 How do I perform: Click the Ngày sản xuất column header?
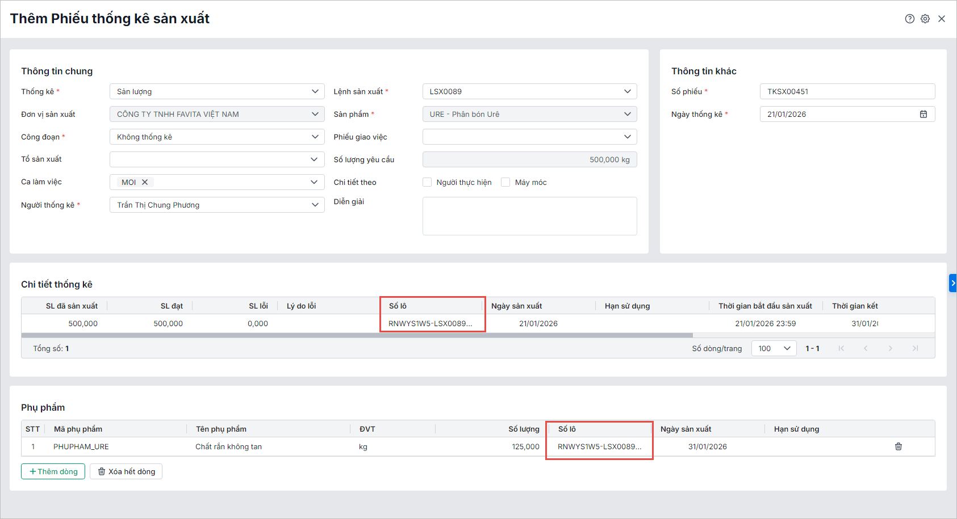[516, 306]
